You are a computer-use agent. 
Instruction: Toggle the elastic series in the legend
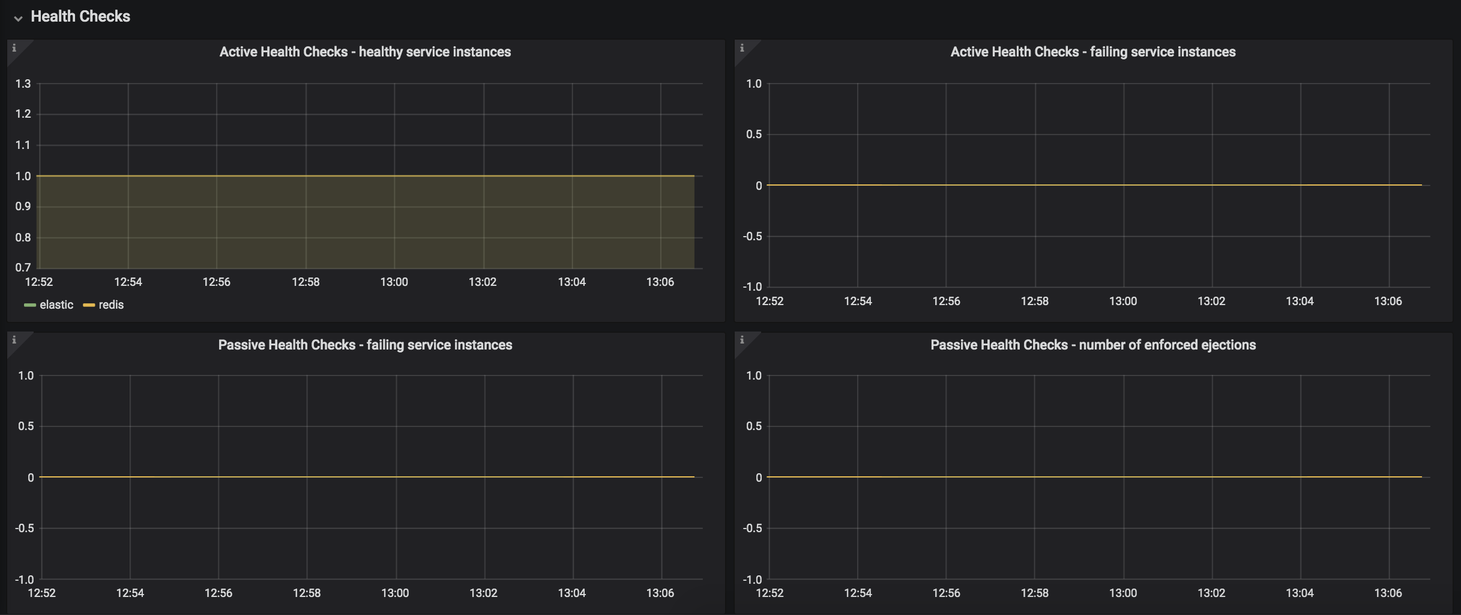click(56, 304)
